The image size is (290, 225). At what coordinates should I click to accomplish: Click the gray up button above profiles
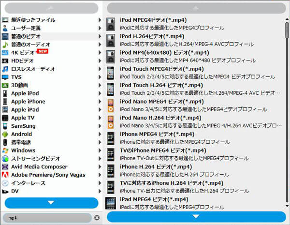click(x=196, y=8)
